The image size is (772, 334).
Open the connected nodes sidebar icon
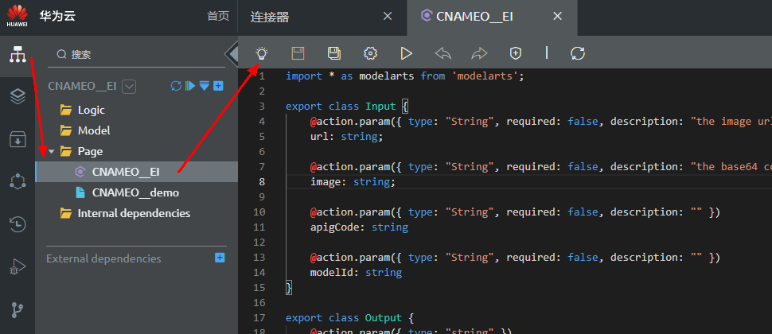tap(18, 181)
